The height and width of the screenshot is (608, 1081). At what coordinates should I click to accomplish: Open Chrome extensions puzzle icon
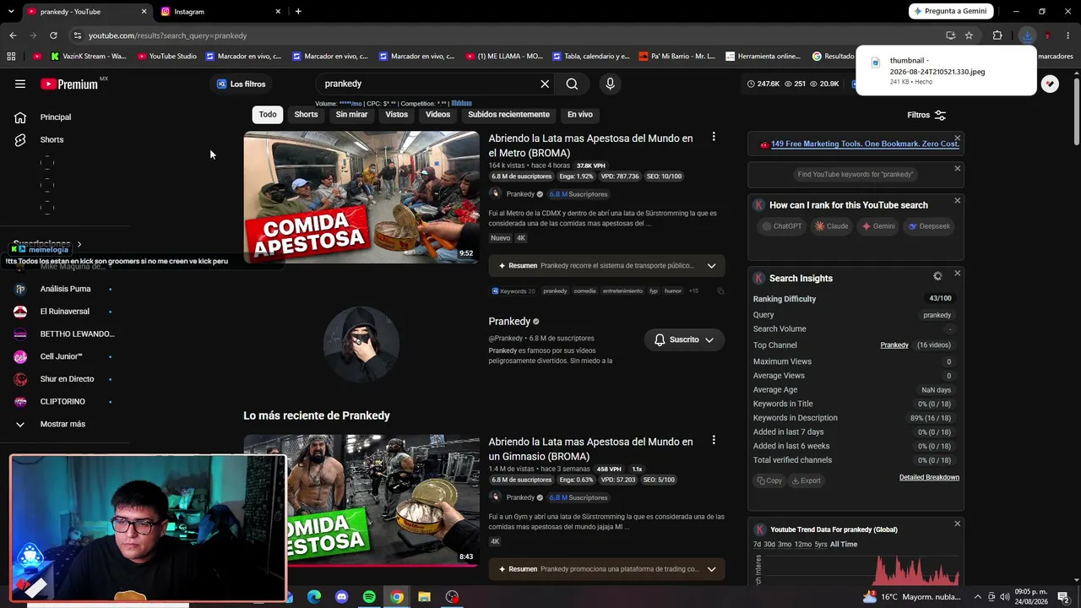click(x=997, y=35)
